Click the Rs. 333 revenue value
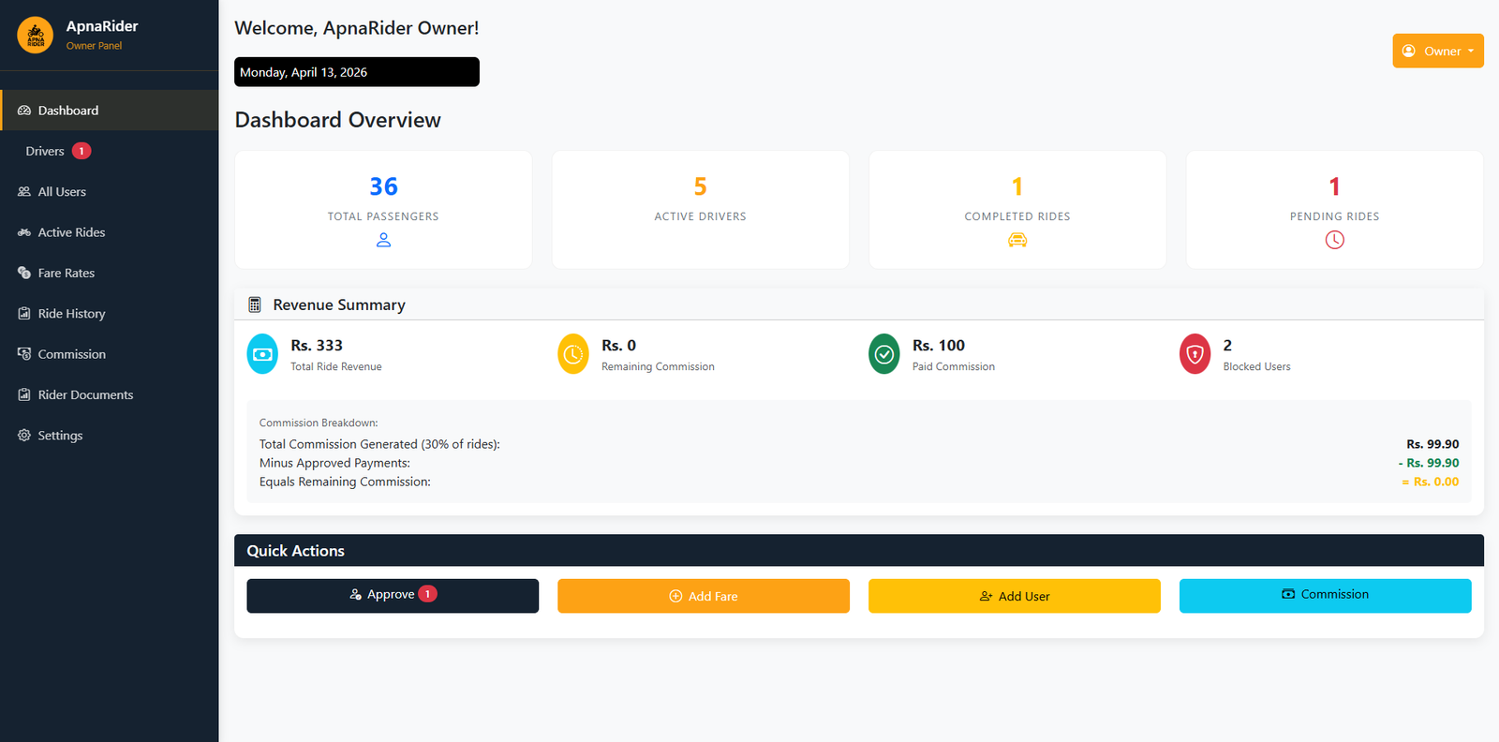 [x=317, y=346]
